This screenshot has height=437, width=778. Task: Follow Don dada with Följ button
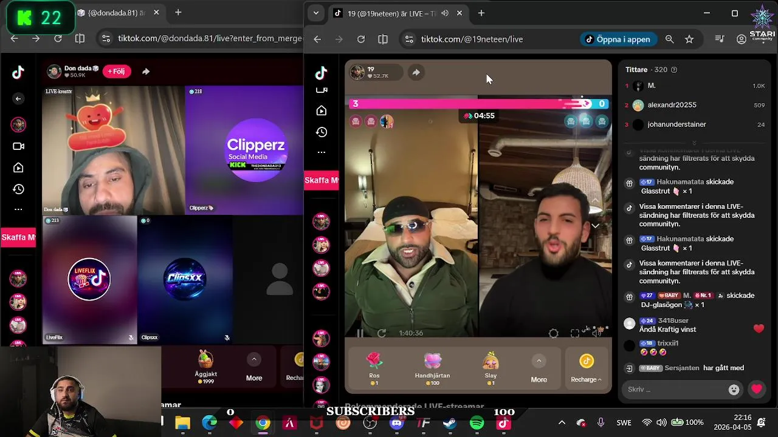[117, 72]
